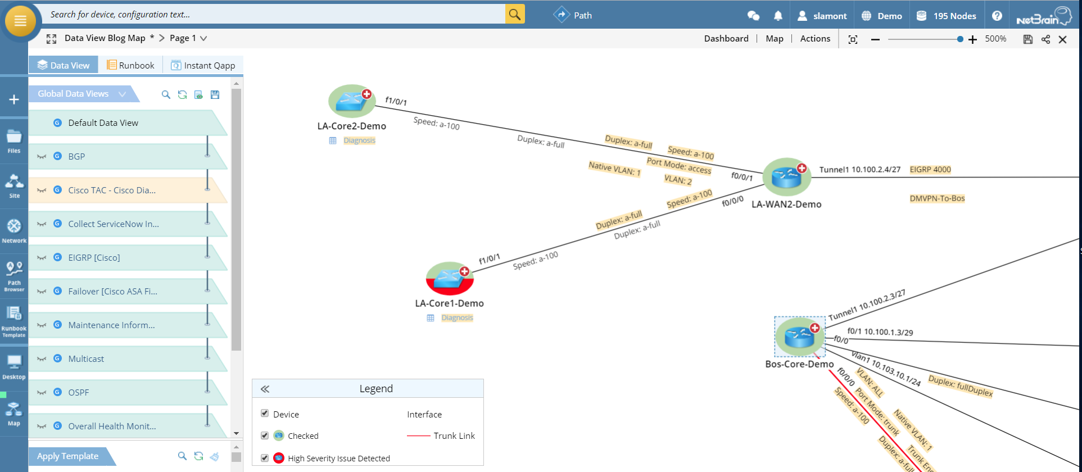Viewport: 1082px width, 472px height.
Task: Collapse the Legend panel
Action: (265, 389)
